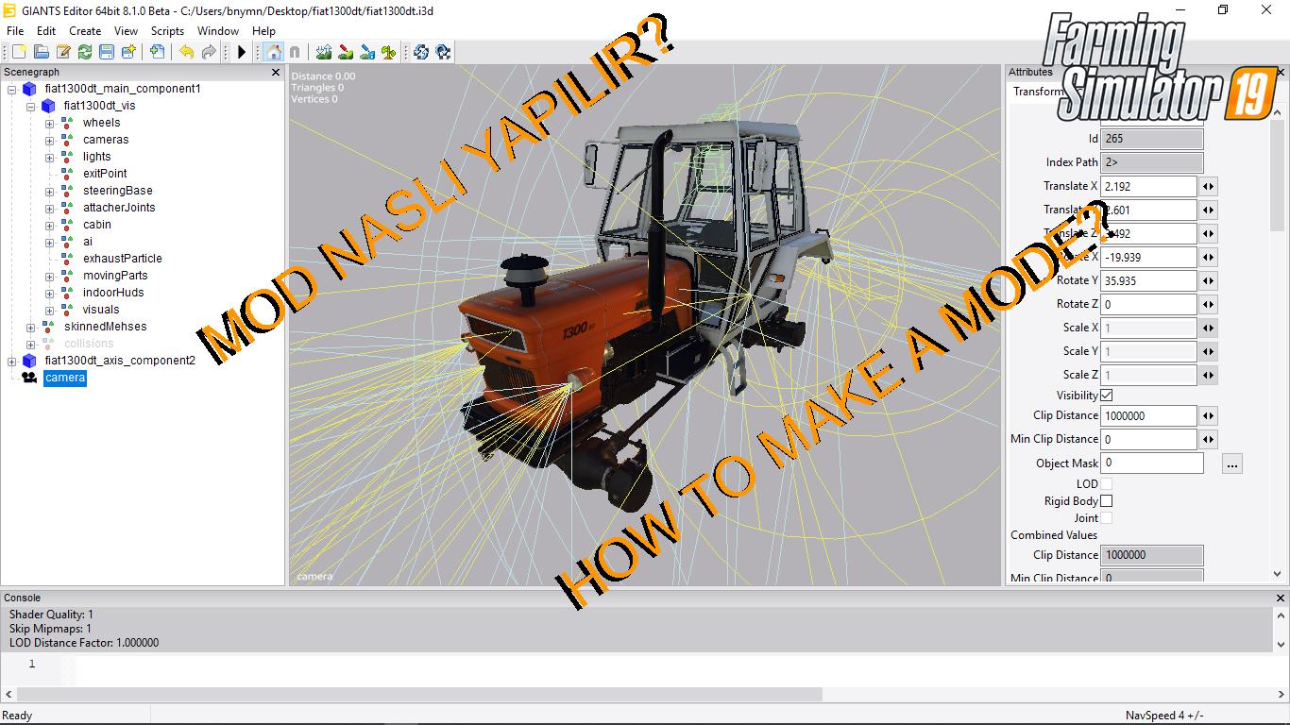
Task: Click the Open folder toolbar icon
Action: tap(41, 52)
